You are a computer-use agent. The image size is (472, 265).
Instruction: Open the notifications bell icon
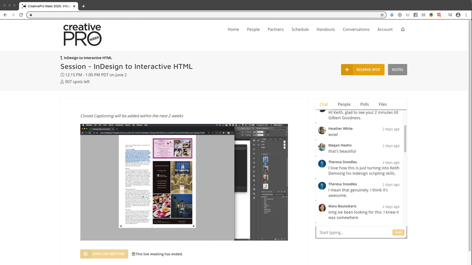pyautogui.click(x=403, y=29)
